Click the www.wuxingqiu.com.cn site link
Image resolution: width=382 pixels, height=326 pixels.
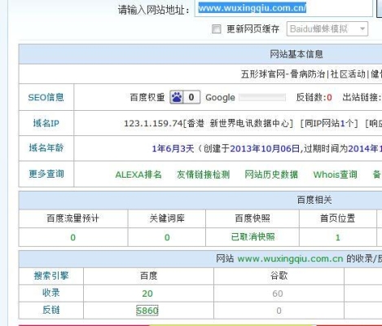[290, 258]
